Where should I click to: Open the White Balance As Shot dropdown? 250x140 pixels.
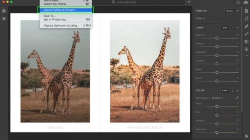click(x=217, y=98)
